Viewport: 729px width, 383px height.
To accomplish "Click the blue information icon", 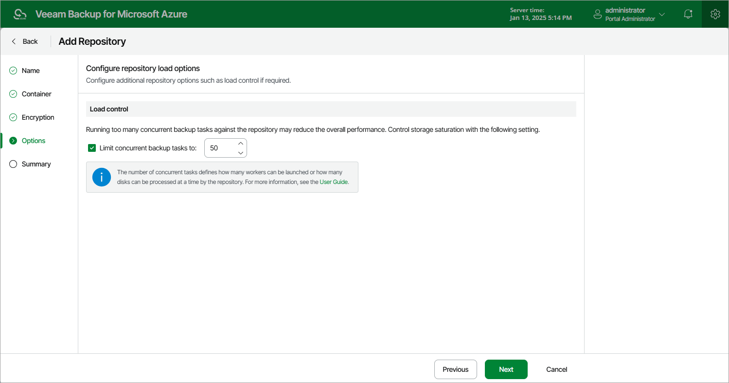I will (x=102, y=177).
